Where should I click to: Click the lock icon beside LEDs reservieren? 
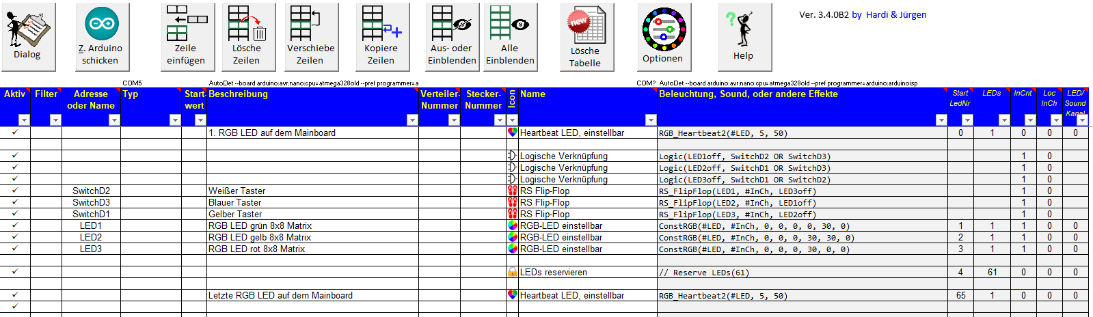point(513,272)
